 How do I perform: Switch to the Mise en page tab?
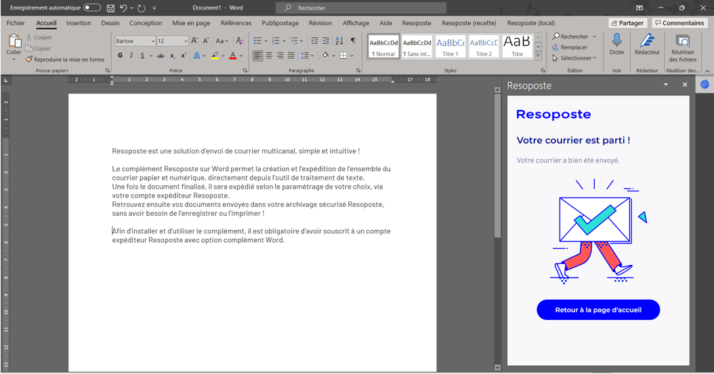191,23
